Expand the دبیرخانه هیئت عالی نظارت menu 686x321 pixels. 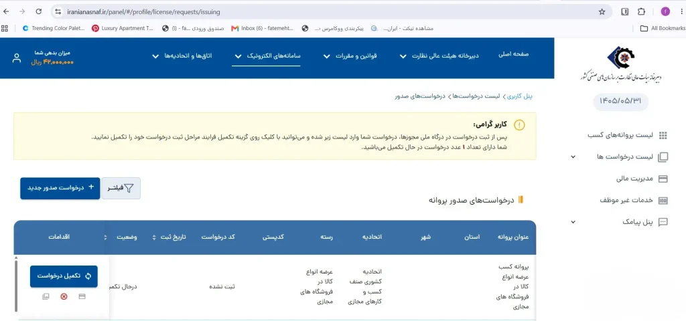coord(439,56)
